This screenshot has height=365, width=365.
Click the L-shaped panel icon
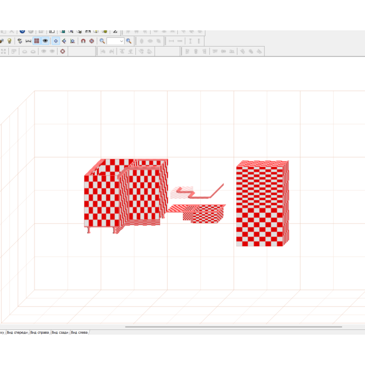click(x=14, y=51)
